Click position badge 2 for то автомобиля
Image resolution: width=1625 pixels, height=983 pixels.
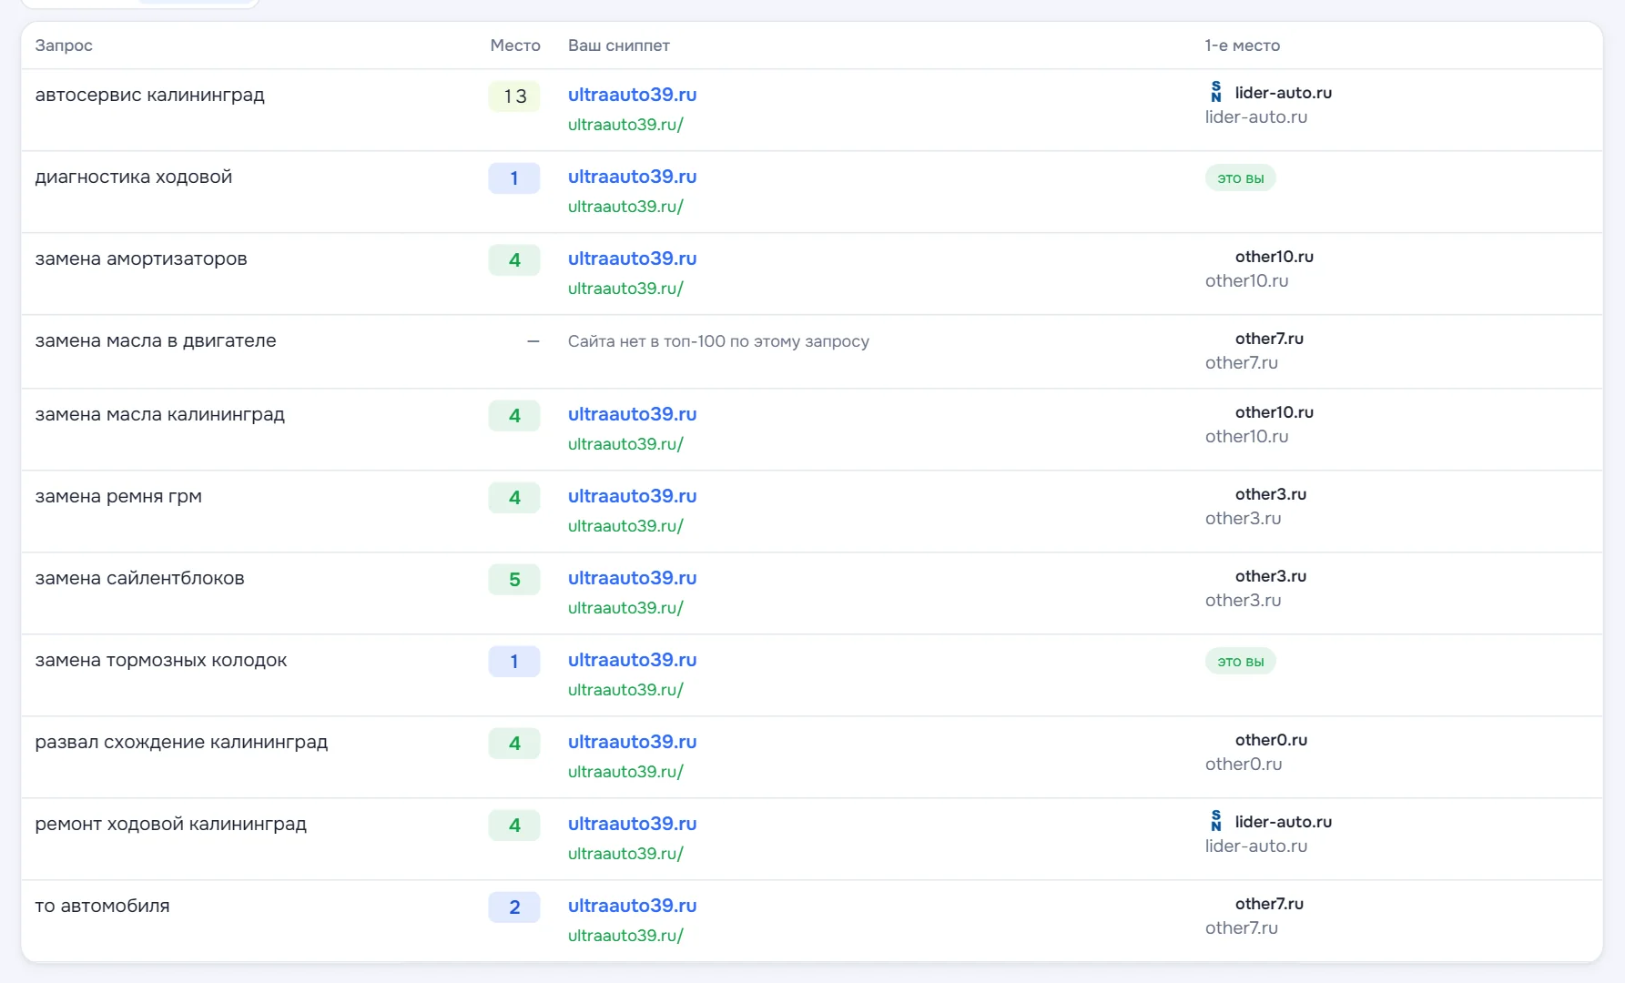pyautogui.click(x=514, y=907)
